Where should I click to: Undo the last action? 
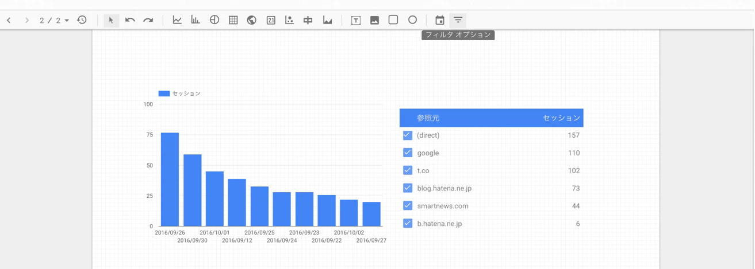coord(130,20)
